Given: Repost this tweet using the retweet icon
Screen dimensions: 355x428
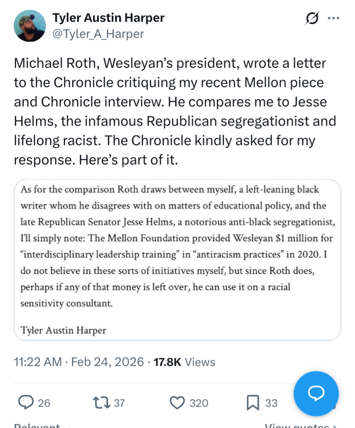Looking at the screenshot, I should pos(101,402).
